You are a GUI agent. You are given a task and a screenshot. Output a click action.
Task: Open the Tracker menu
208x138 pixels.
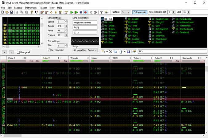(43, 8)
